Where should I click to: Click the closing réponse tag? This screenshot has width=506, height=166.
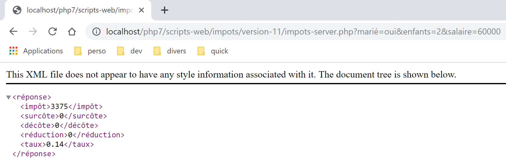coord(34,154)
